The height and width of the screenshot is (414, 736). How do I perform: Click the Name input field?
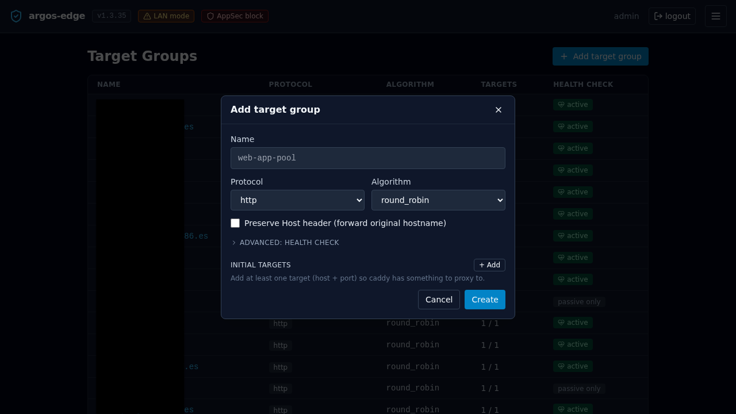[x=368, y=158]
